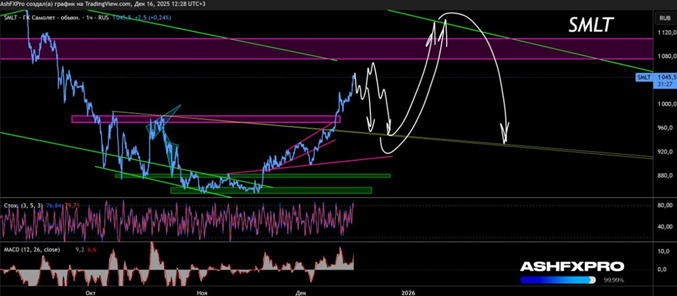Click the RUB currency label on price axis
Image resolution: width=677 pixels, height=296 pixels.
(663, 18)
